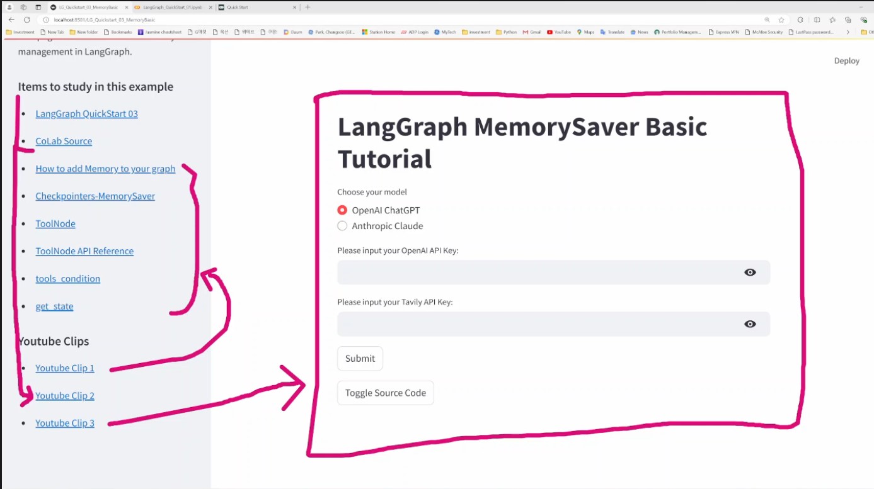Open split screen icon in toolbar
874x489 pixels.
pos(817,20)
